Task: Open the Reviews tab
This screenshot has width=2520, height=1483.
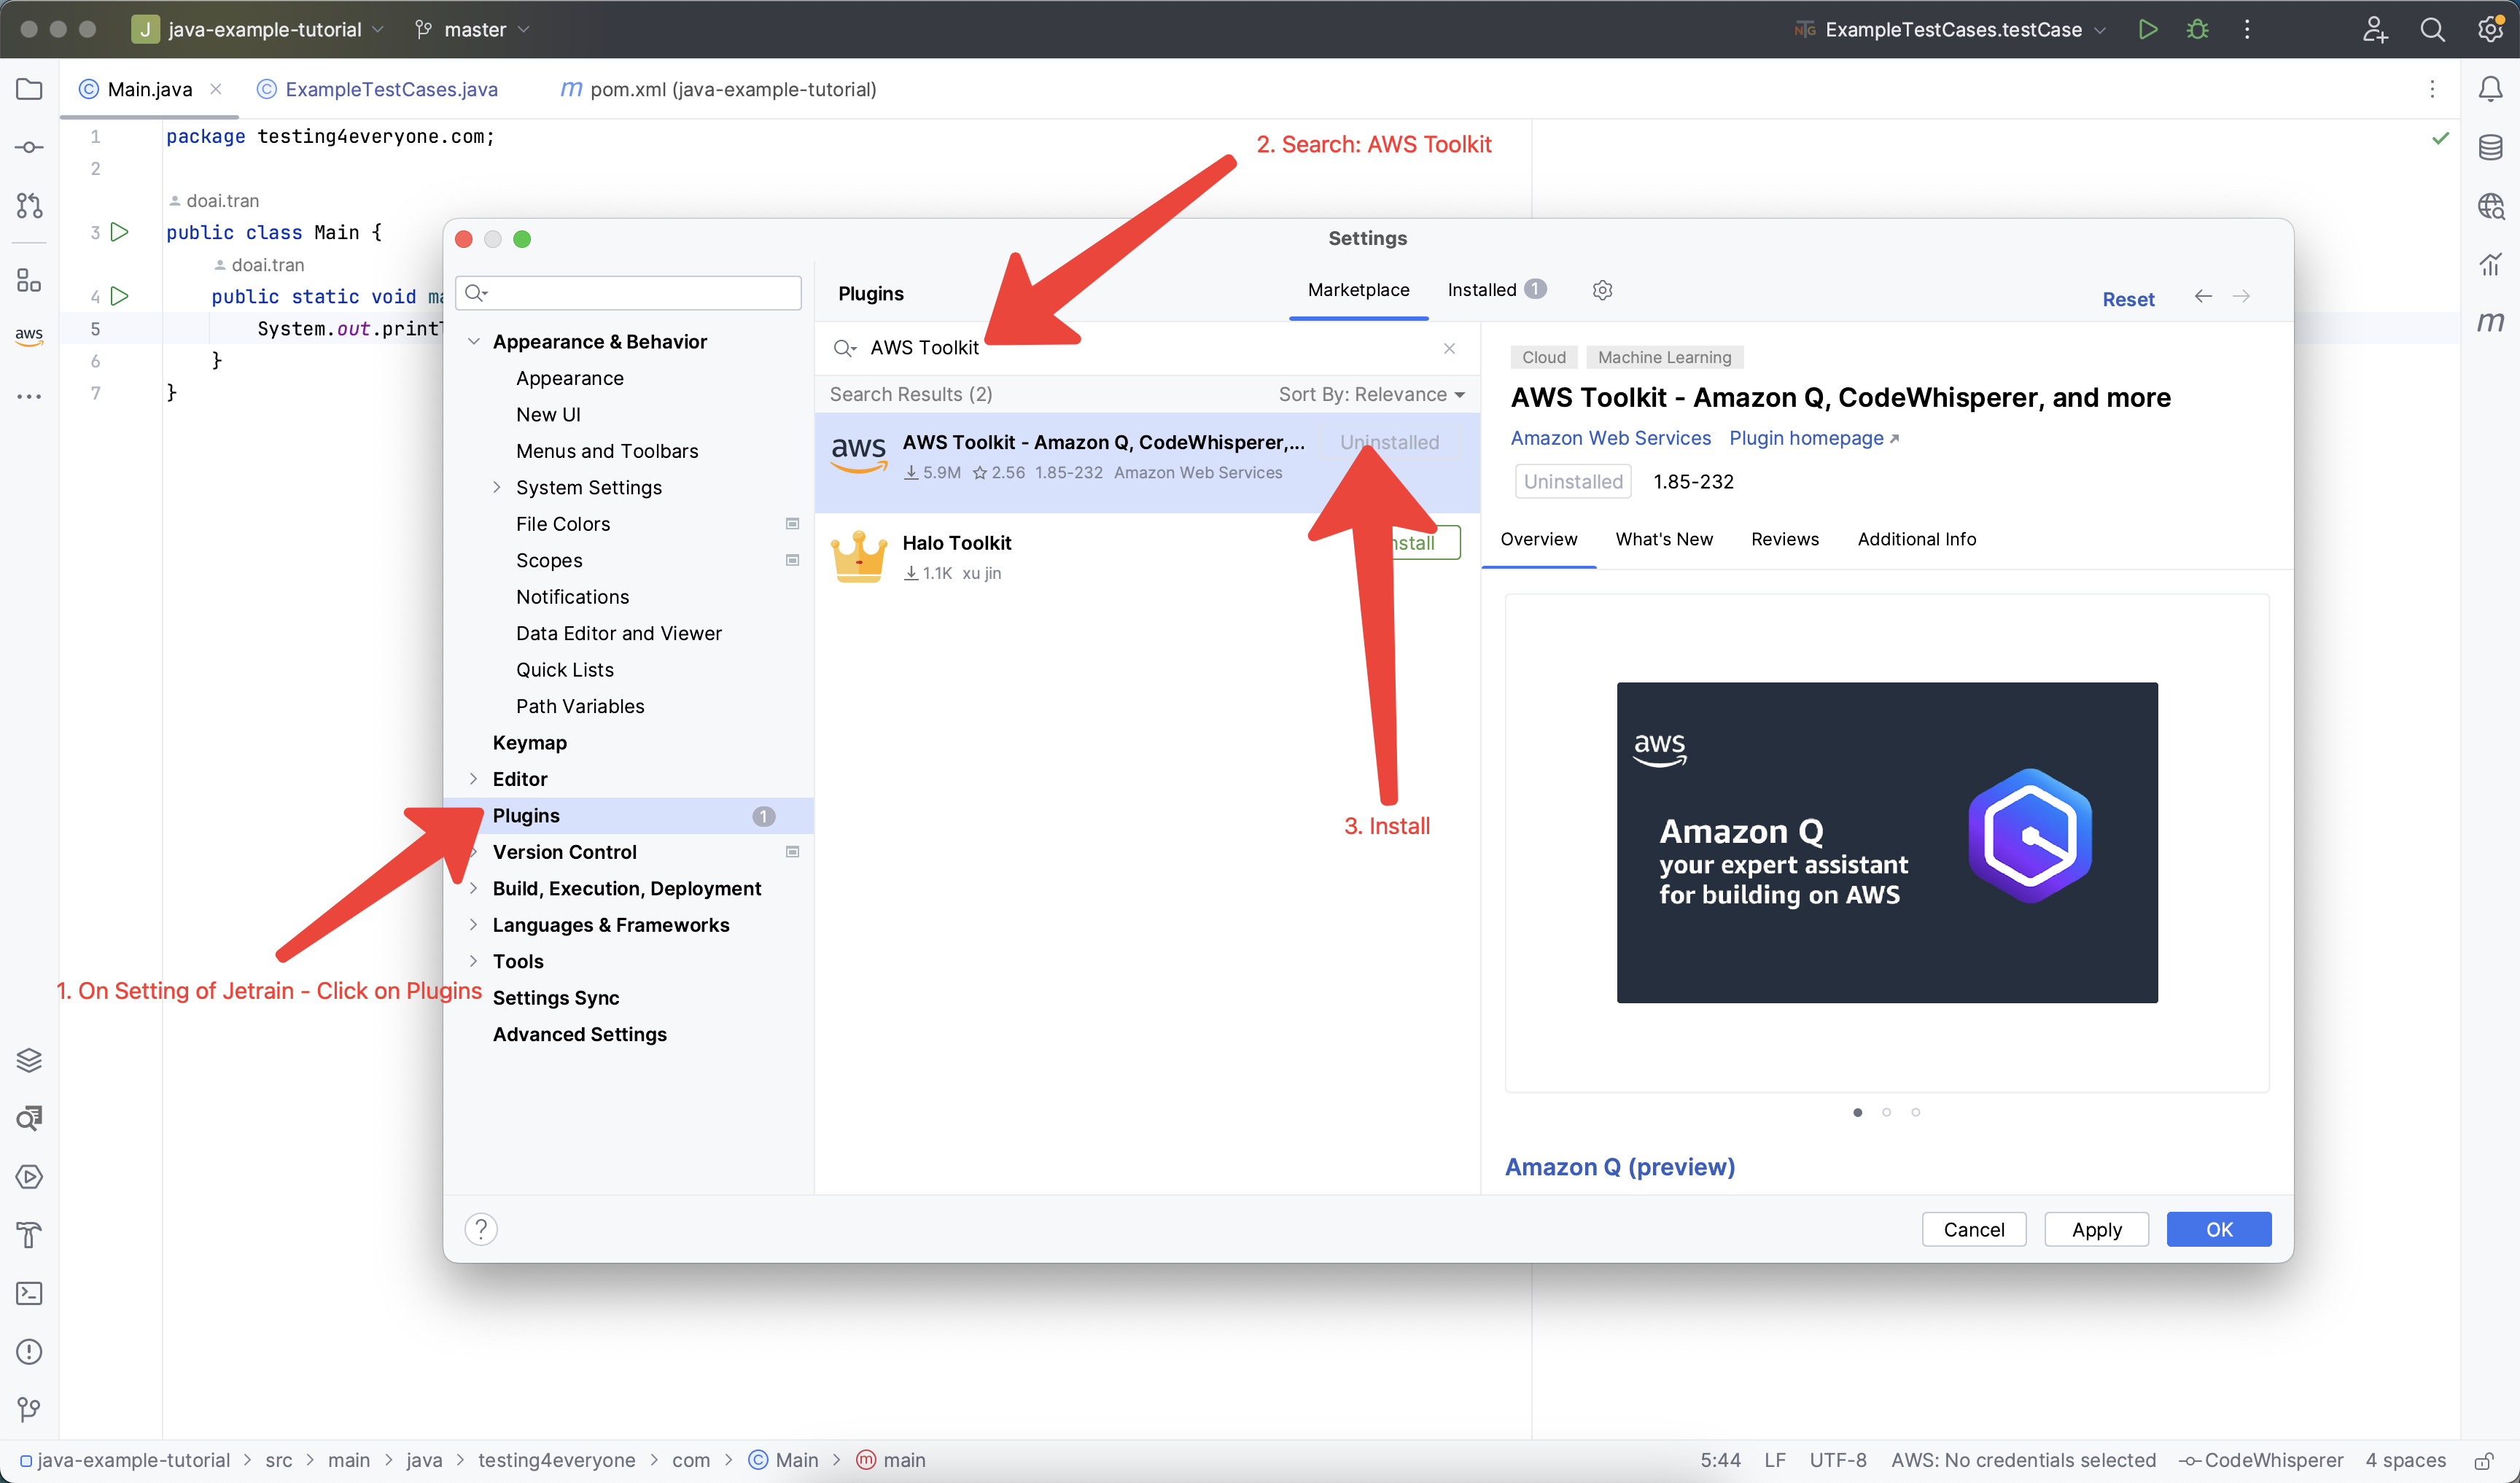Action: (1785, 539)
